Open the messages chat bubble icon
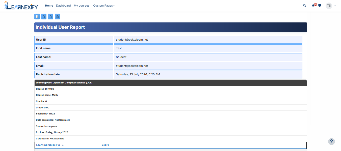The width and height of the screenshot is (341, 151). 320,6
